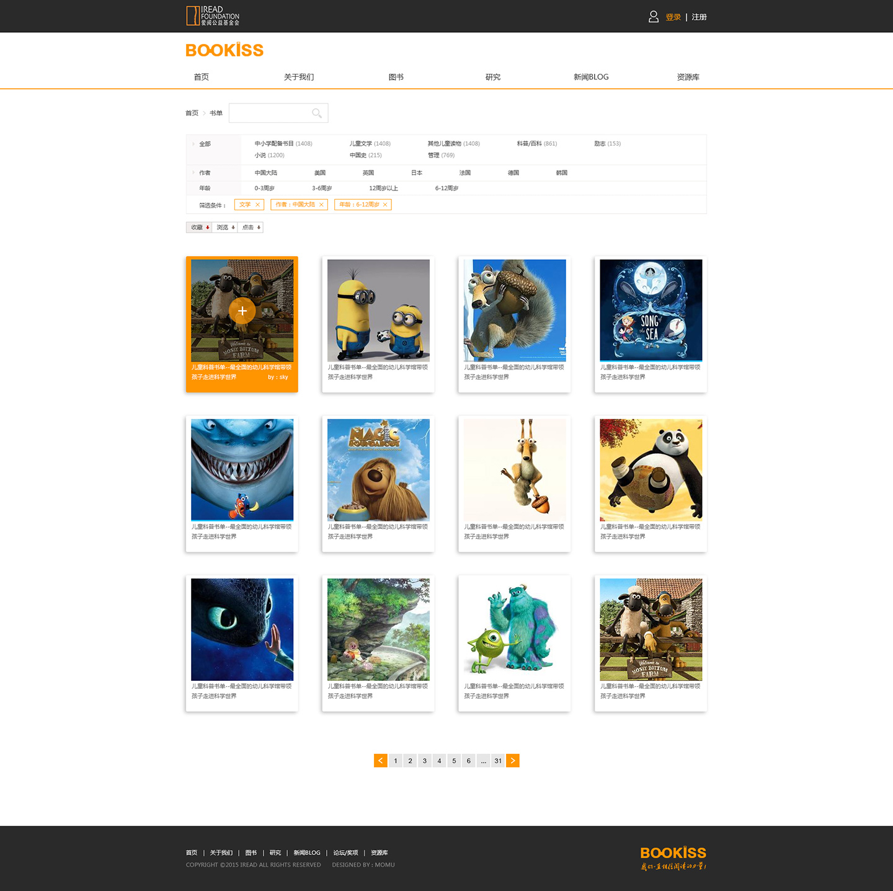Screen dimensions: 893x891
Task: Go to page 3
Action: [x=425, y=761]
